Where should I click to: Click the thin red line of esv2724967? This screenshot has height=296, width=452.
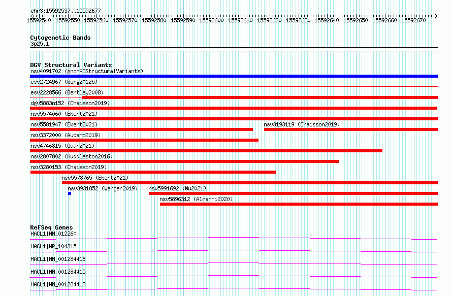coord(234,86)
